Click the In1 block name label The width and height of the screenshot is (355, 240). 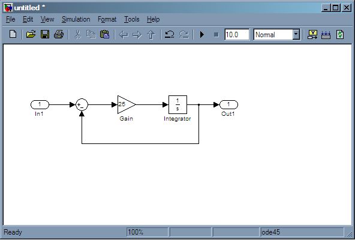[x=39, y=114]
